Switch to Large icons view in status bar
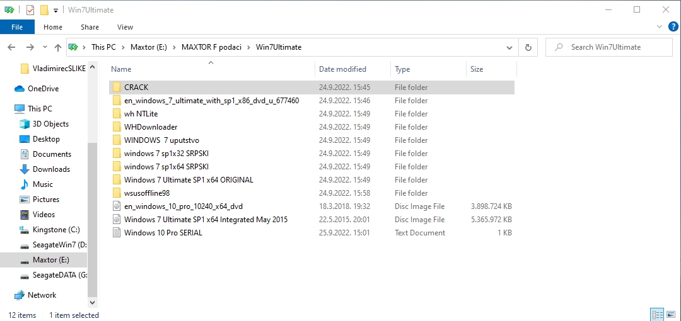 point(670,315)
